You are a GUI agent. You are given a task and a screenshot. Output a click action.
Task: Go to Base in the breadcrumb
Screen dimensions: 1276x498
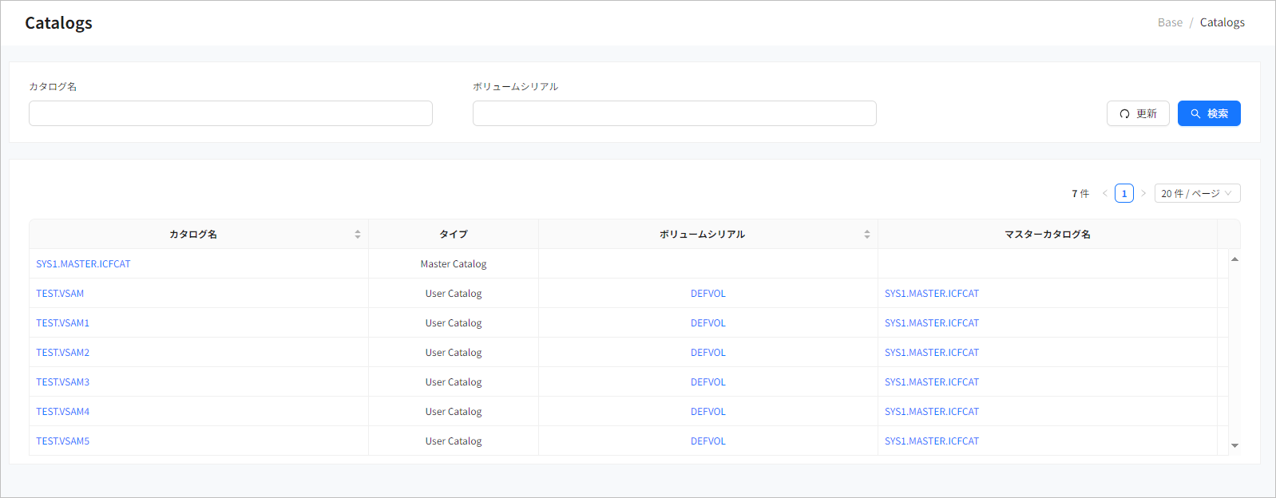pyautogui.click(x=1170, y=22)
